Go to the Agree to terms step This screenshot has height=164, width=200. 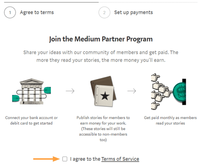point(37,12)
